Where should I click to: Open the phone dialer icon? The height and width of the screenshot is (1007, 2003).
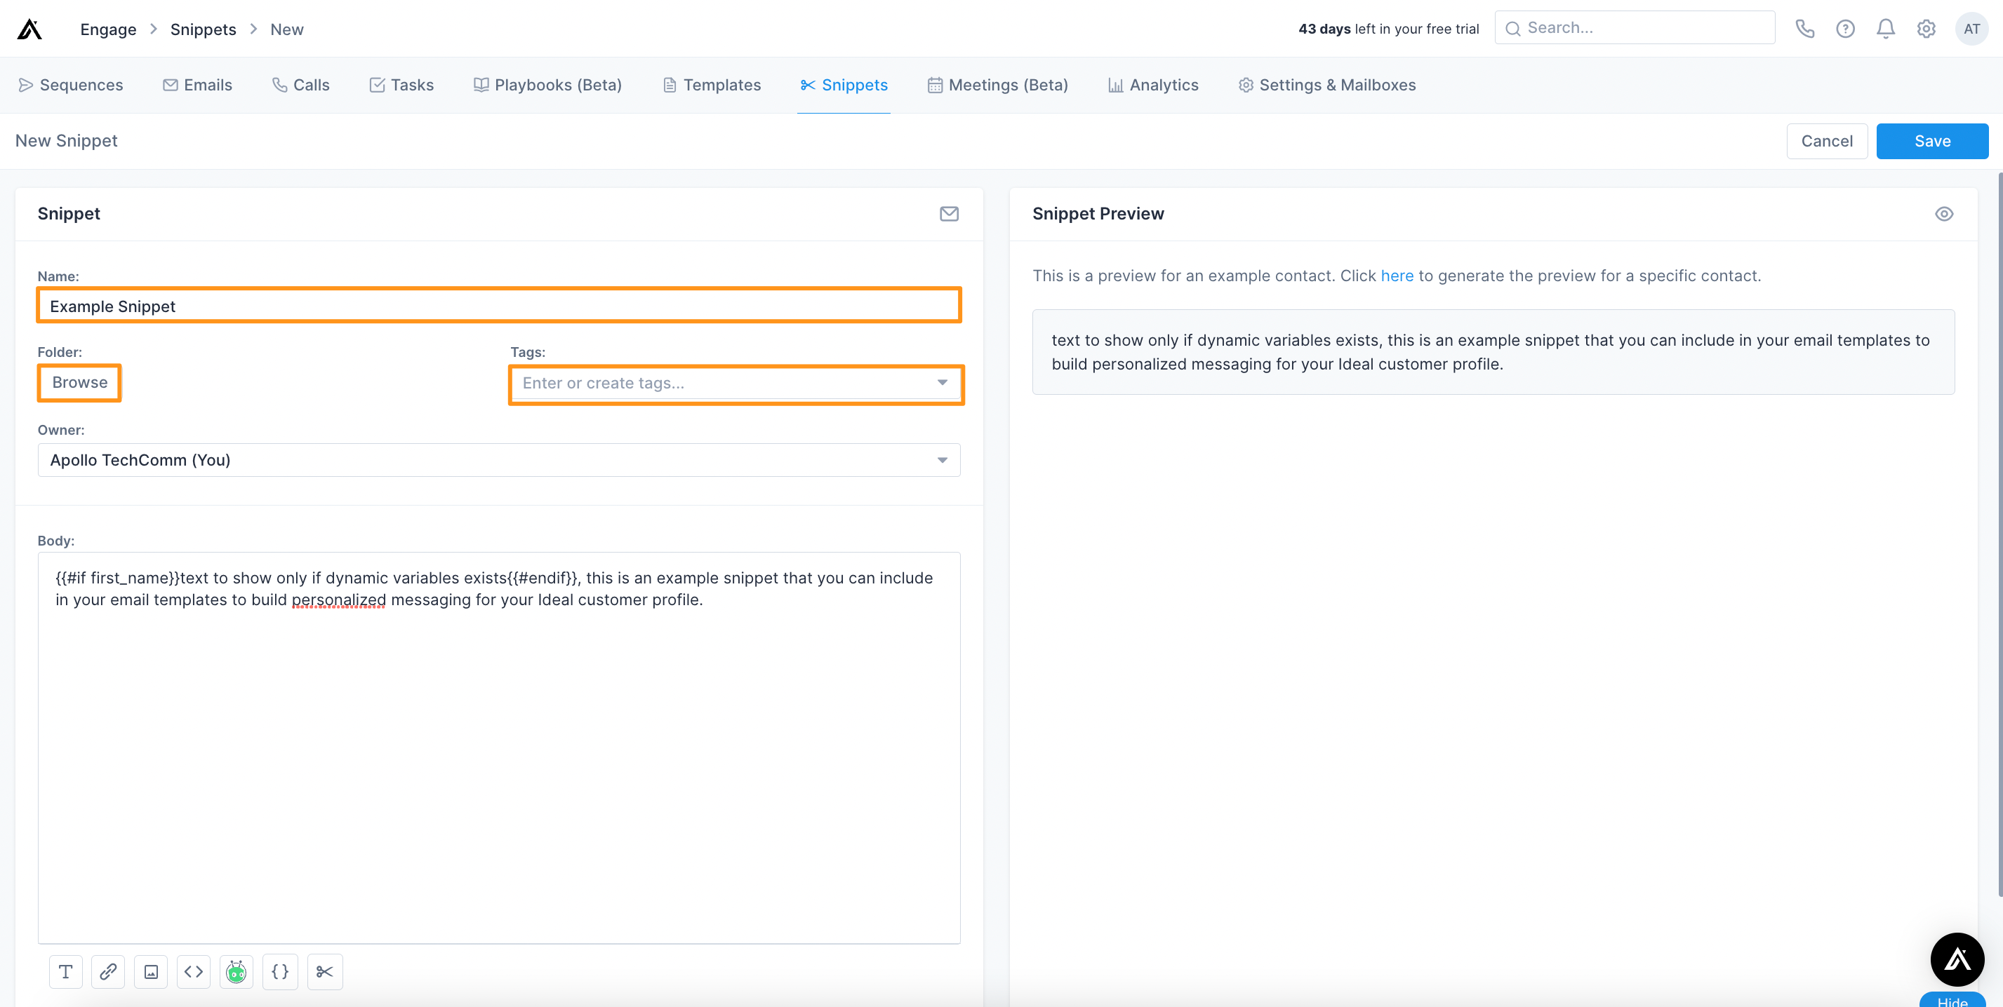[x=1804, y=29]
